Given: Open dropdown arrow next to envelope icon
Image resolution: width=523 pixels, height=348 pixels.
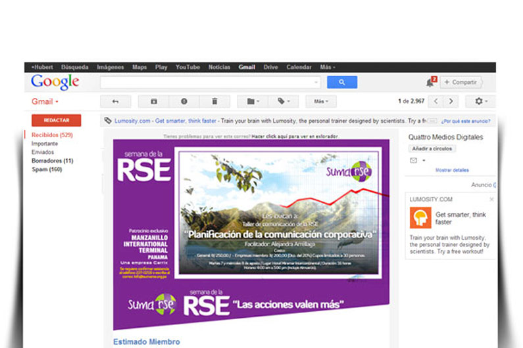Looking at the screenshot, I should coord(424,160).
